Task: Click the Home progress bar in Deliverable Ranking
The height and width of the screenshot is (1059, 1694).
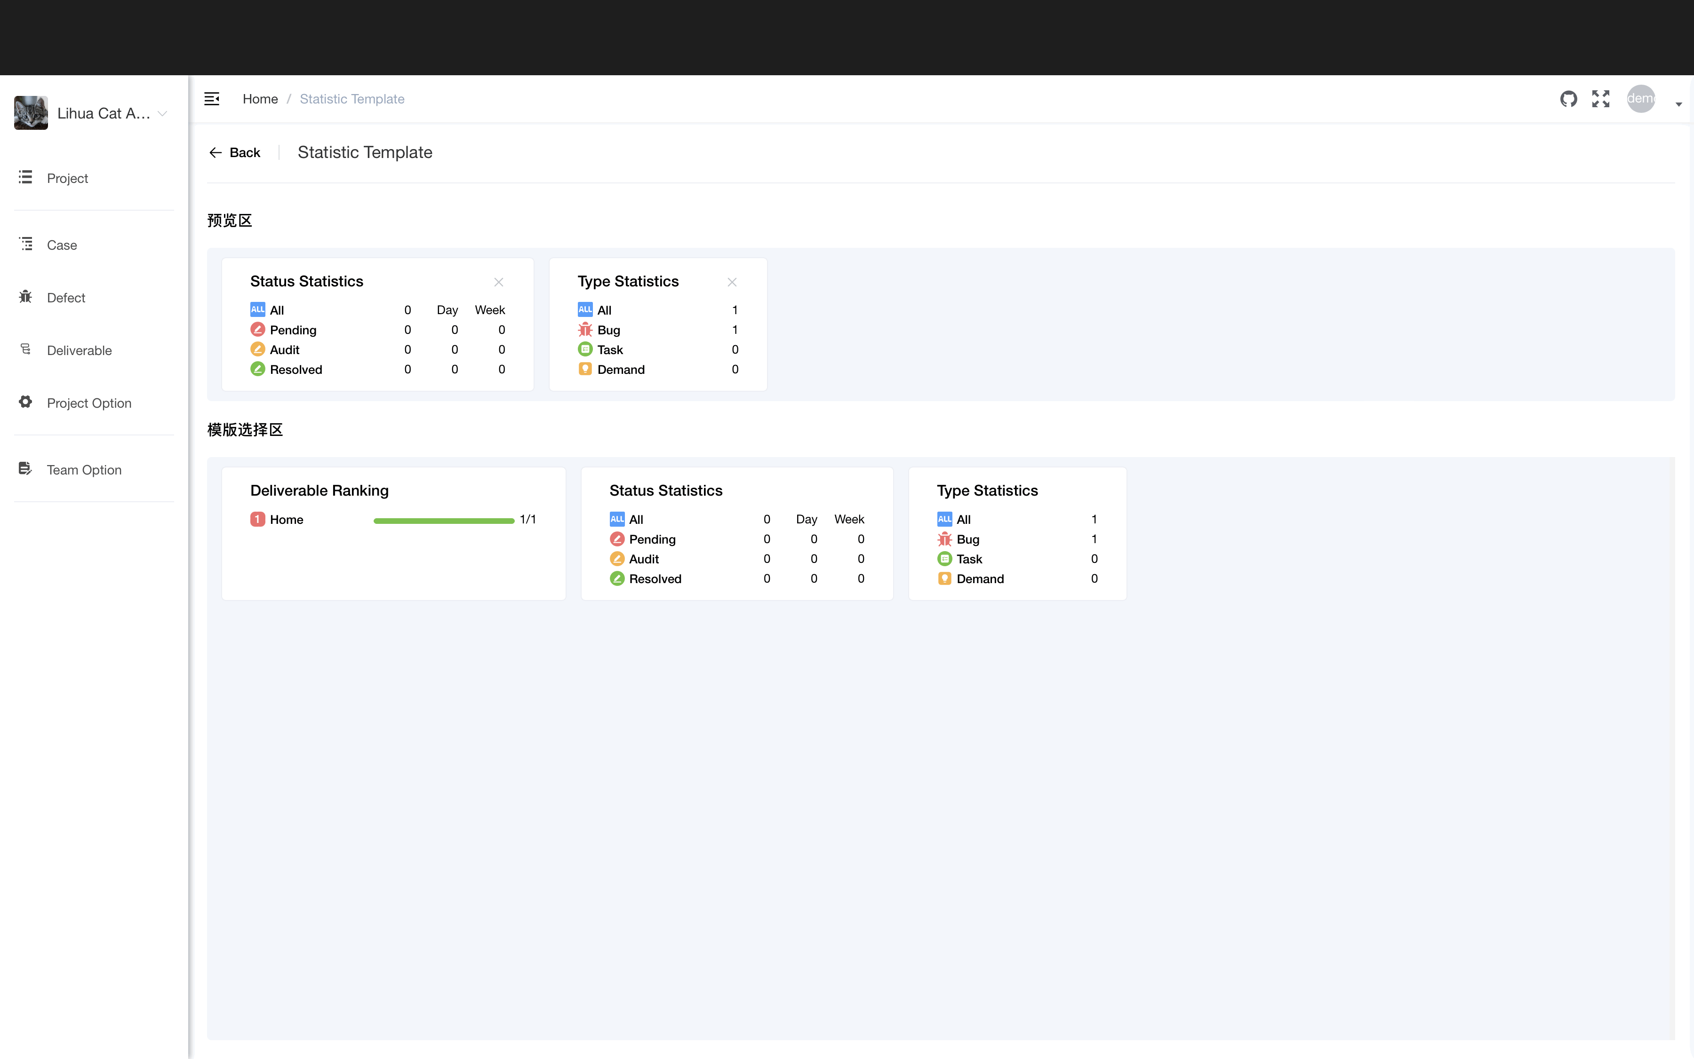Action: tap(444, 521)
